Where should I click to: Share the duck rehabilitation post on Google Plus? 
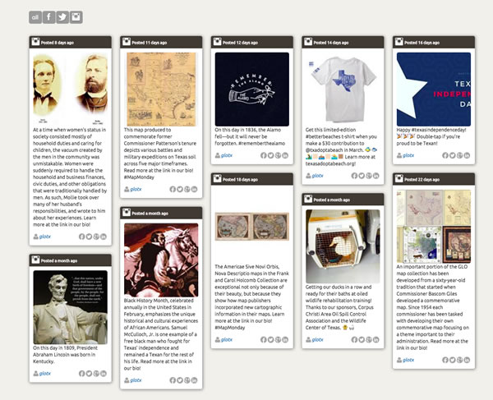tap(369, 340)
